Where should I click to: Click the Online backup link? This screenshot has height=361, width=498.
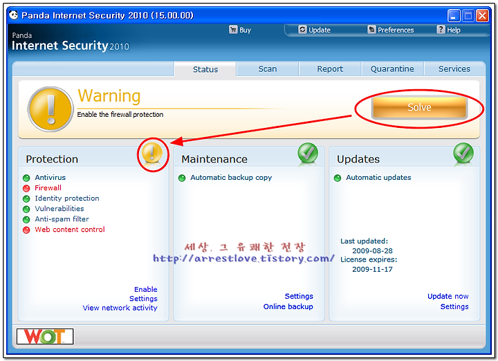click(x=288, y=306)
